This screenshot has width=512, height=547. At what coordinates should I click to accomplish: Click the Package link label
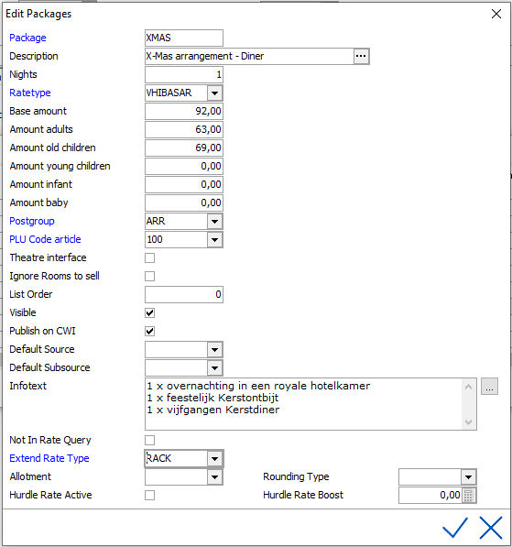point(27,38)
